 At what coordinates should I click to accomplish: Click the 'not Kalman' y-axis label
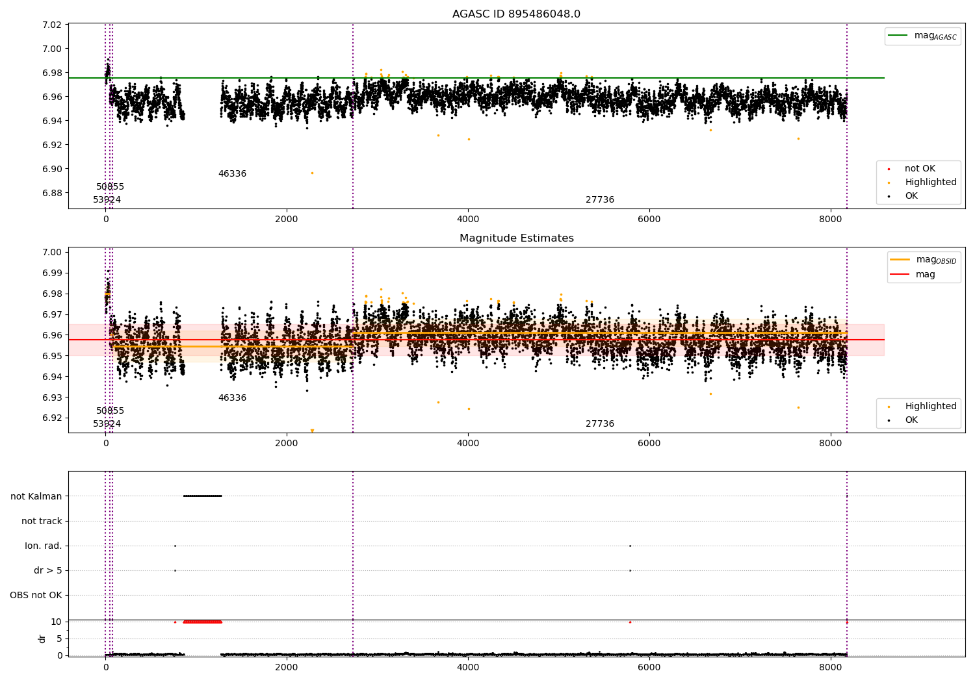coord(36,496)
